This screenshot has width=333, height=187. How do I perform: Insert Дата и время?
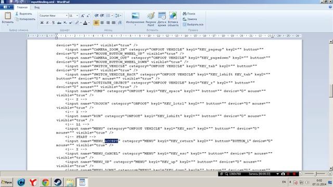click(162, 19)
